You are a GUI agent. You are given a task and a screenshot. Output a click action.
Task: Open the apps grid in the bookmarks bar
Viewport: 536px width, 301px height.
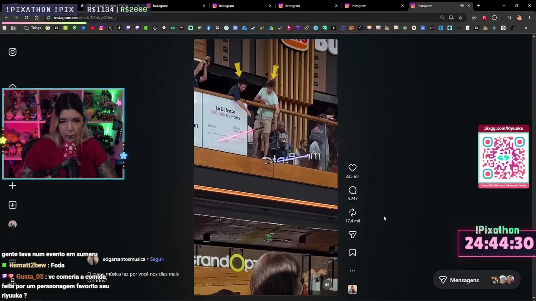(13, 28)
